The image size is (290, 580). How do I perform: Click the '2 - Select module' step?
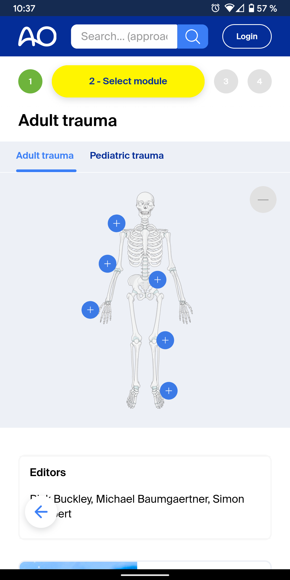pyautogui.click(x=128, y=81)
